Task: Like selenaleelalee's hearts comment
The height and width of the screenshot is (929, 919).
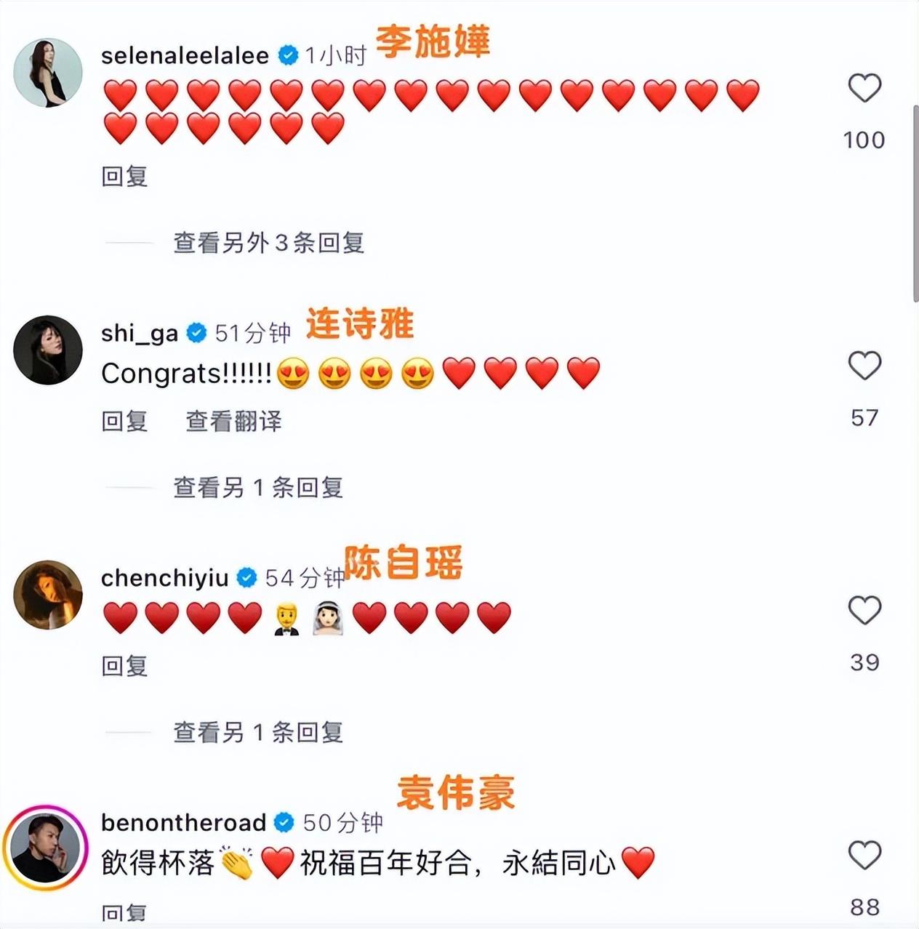Action: coord(864,89)
